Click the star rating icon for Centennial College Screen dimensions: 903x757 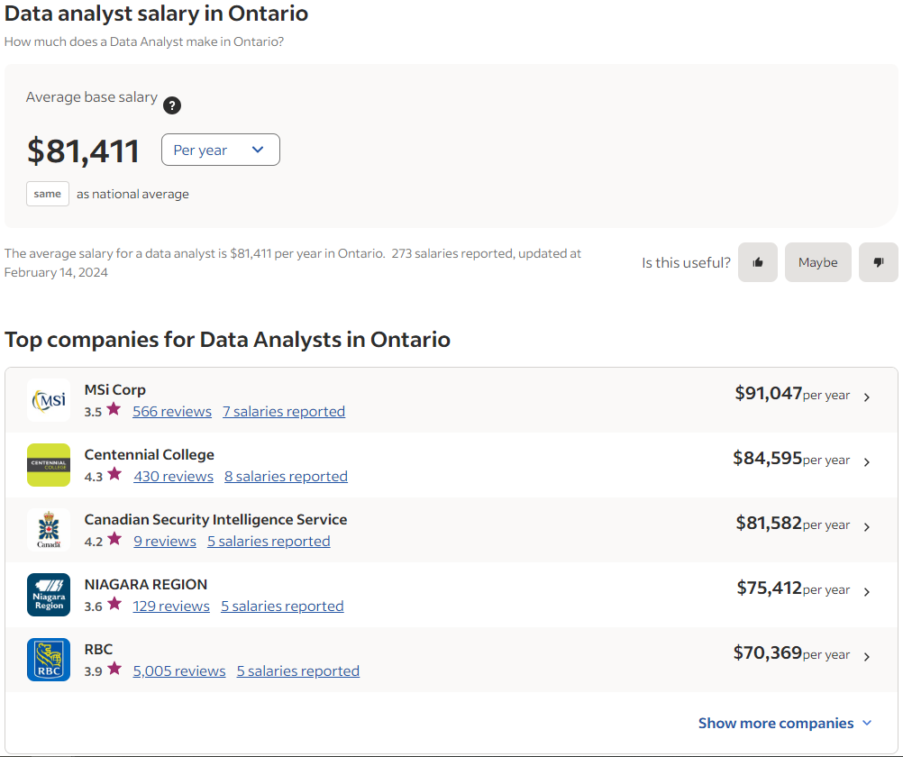114,474
